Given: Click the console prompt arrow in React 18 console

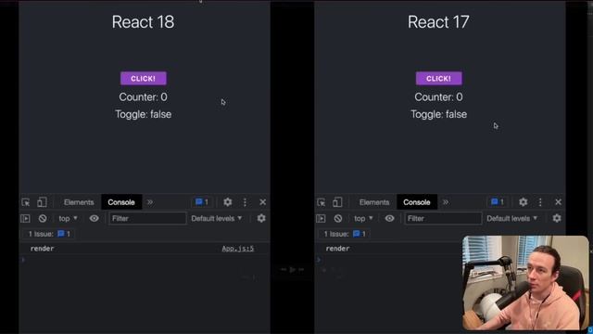Looking at the screenshot, I should click(23, 260).
